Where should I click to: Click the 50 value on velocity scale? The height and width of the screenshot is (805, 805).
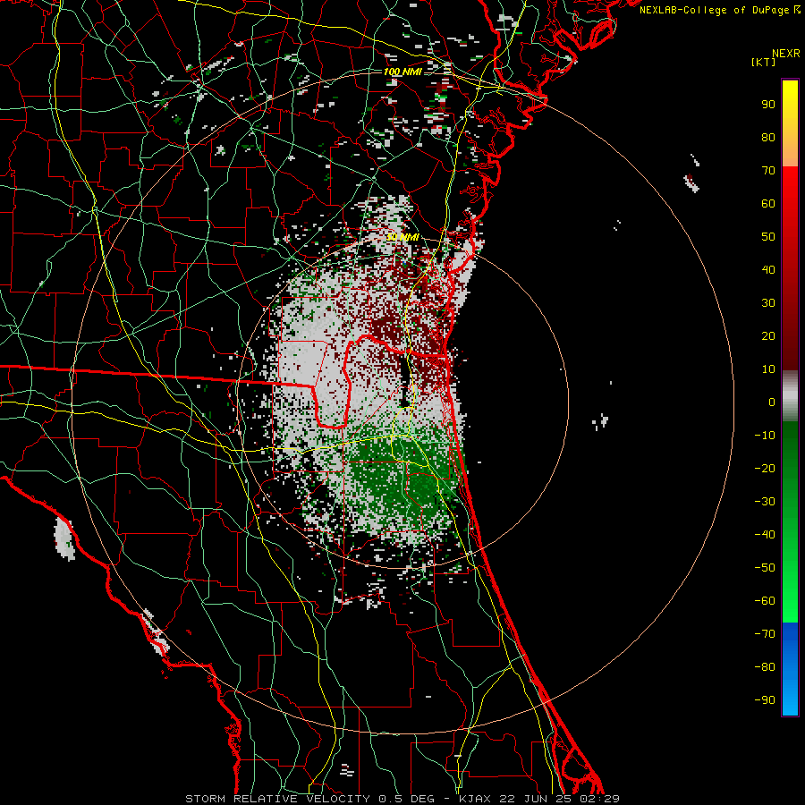[768, 237]
